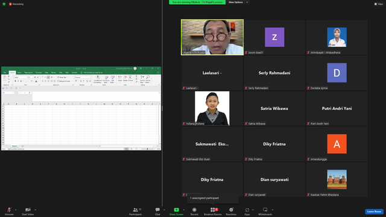Image resolution: width=386 pixels, height=217 pixels.
Task: Select Tri Pujadi's video thumbnail
Action: point(212,37)
